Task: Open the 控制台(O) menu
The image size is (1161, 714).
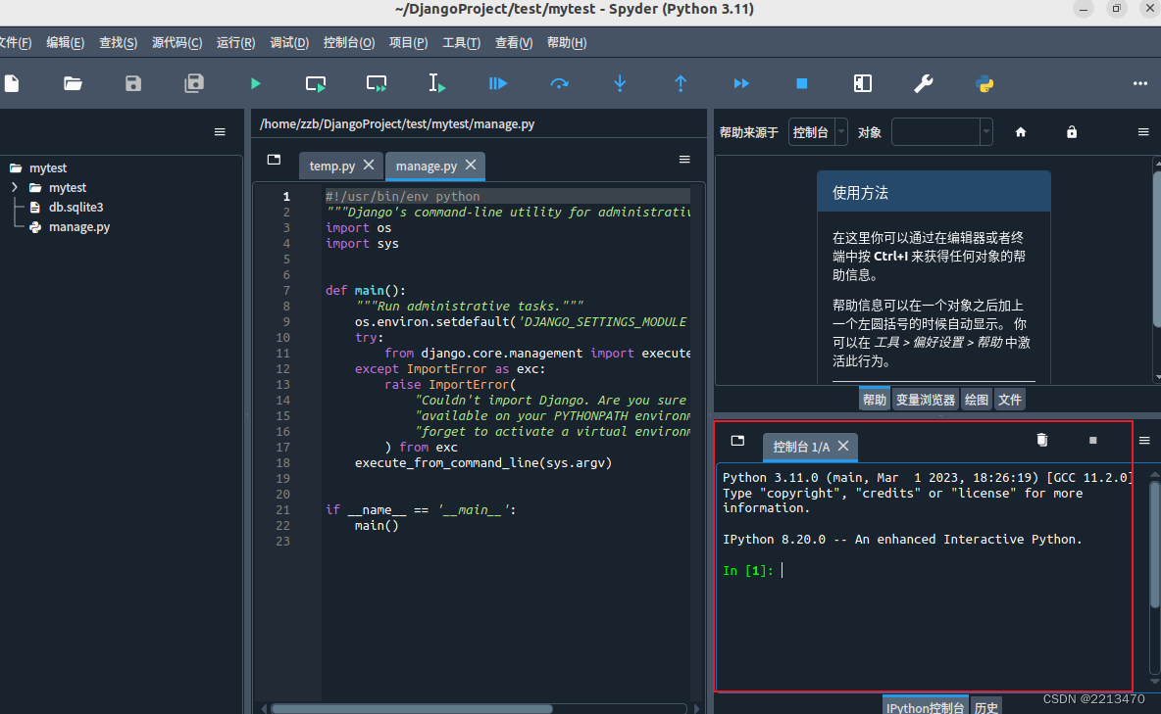Action: click(x=349, y=42)
